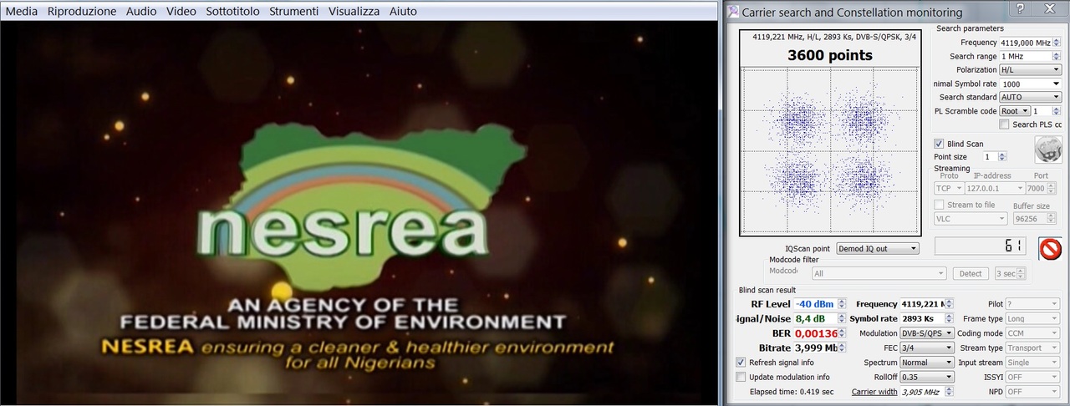Open the VLC player selection dropdown
The width and height of the screenshot is (1070, 406).
click(971, 219)
